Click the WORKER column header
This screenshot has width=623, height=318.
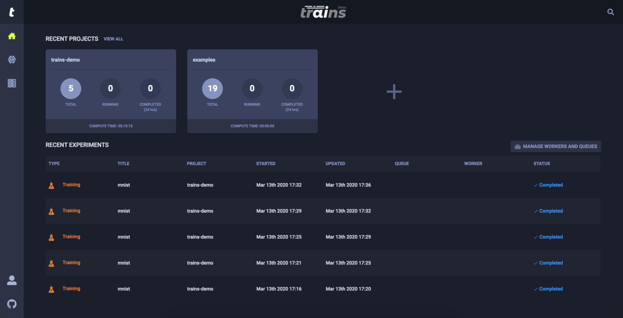point(473,164)
